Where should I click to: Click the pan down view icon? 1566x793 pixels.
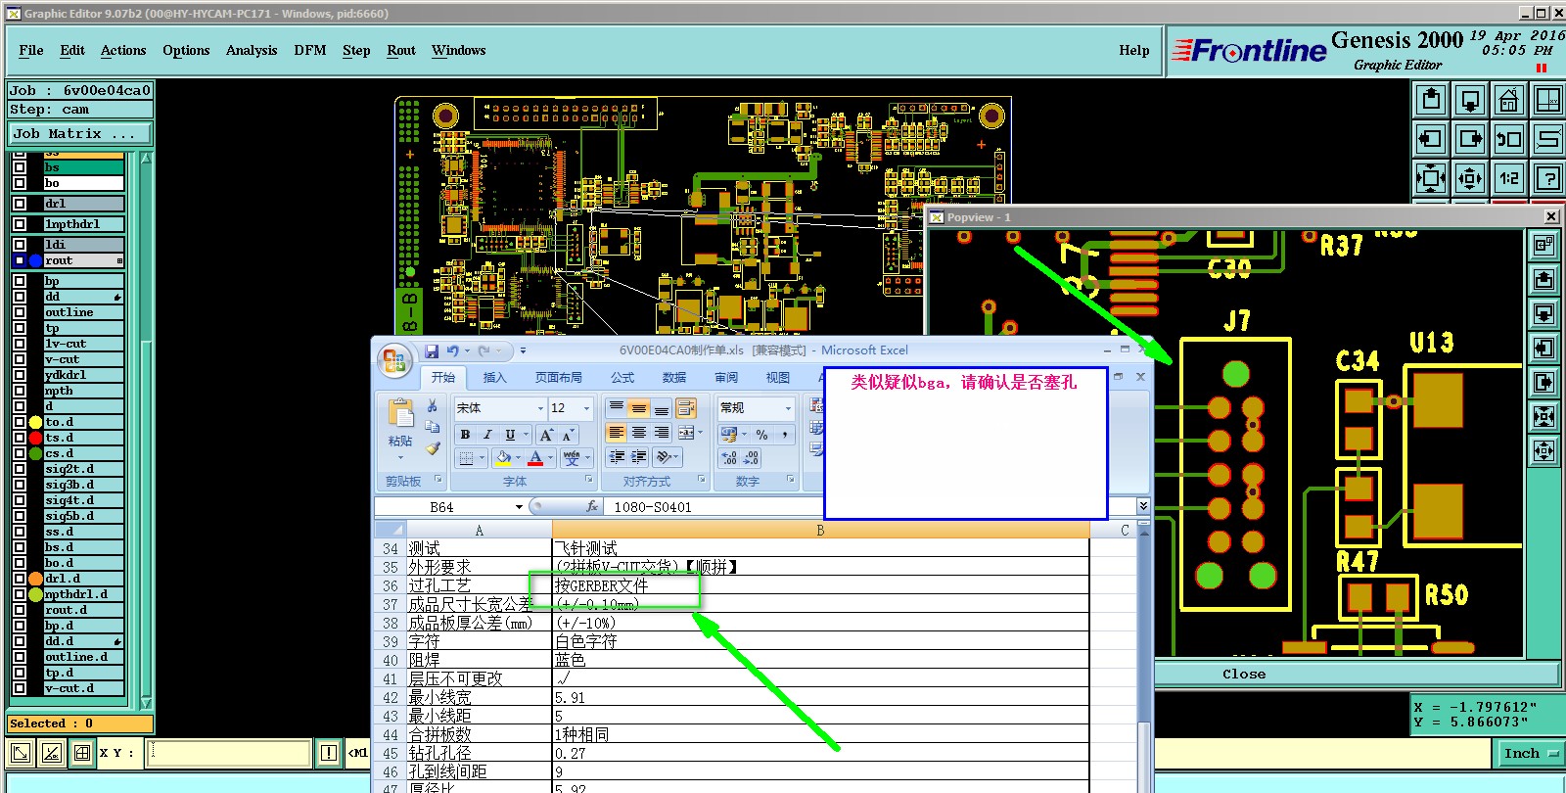coord(1470,100)
